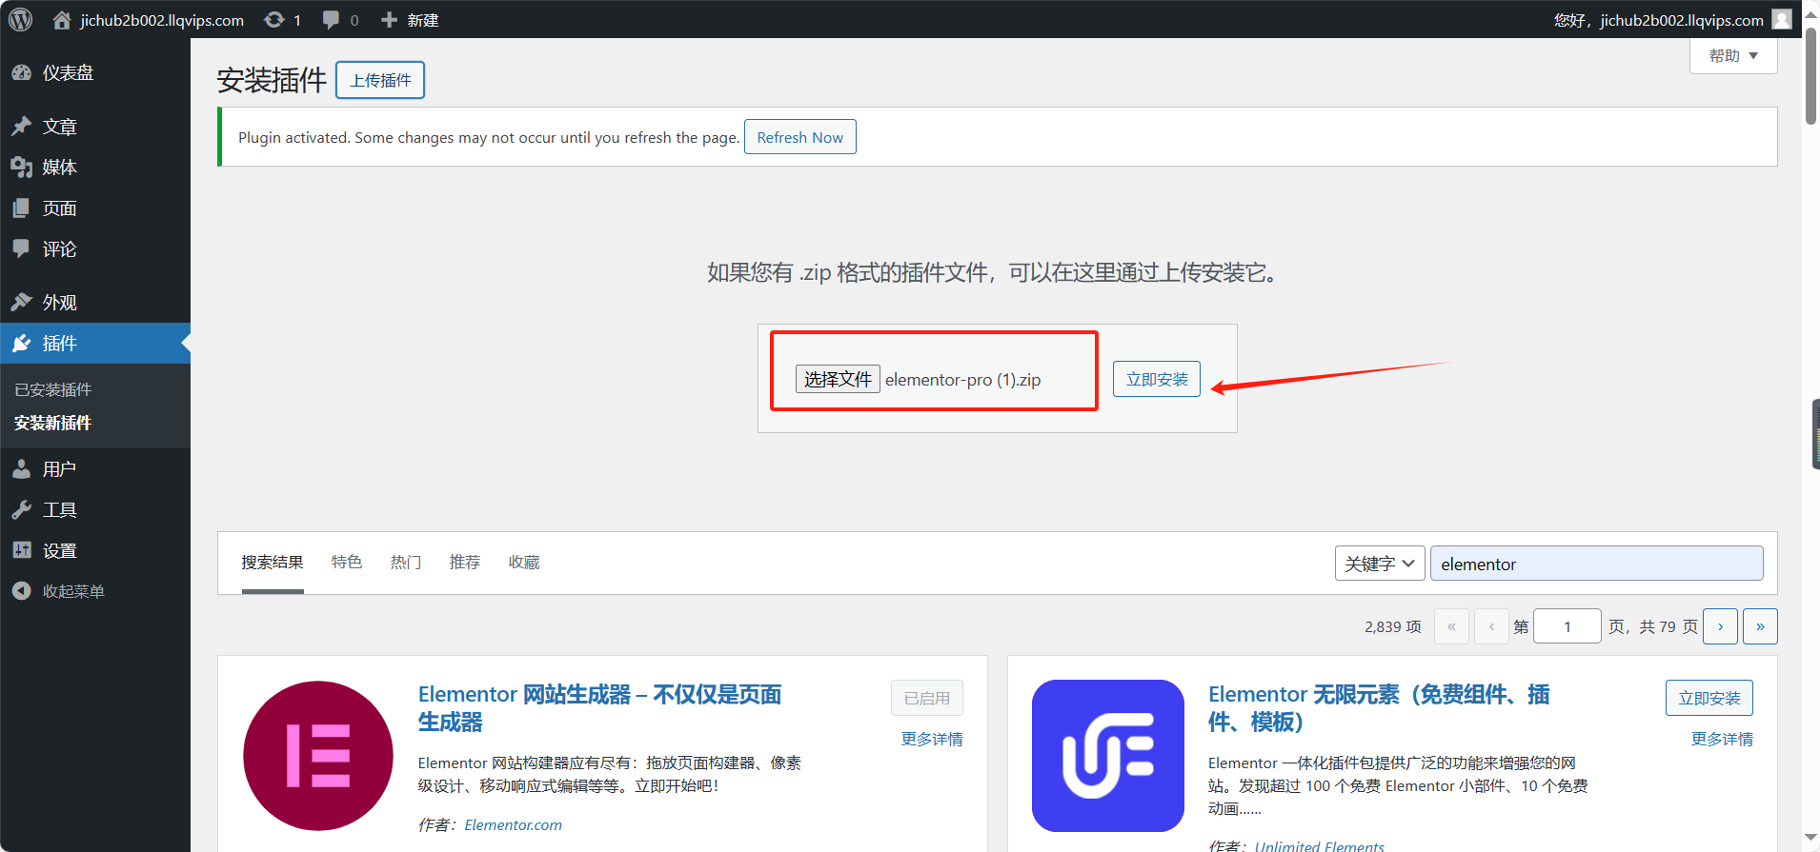Open the updates icon showing 1

[x=274, y=19]
